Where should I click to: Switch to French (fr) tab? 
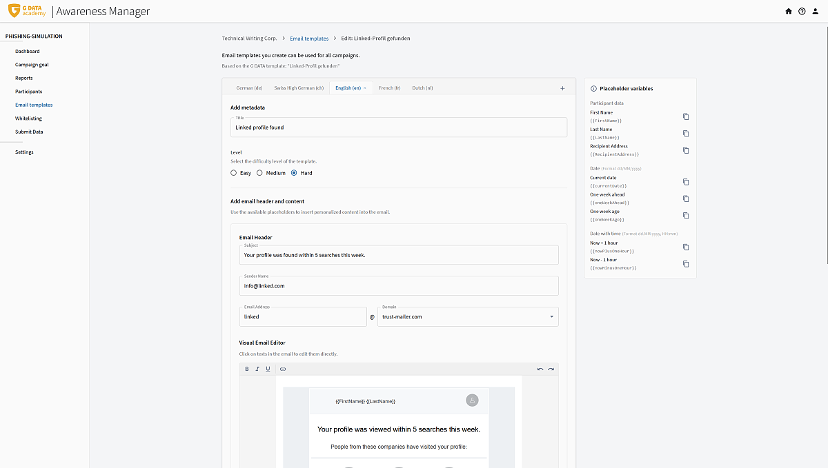[x=390, y=88]
